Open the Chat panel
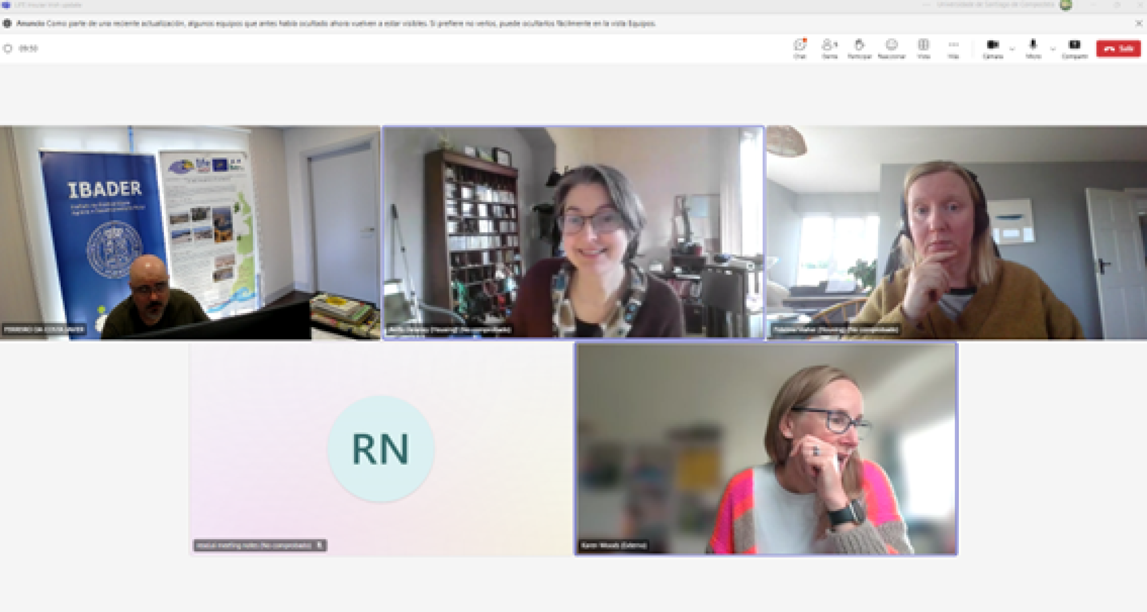The image size is (1147, 612). pyautogui.click(x=799, y=48)
